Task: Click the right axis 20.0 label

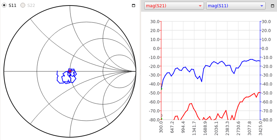Action: 266,30
